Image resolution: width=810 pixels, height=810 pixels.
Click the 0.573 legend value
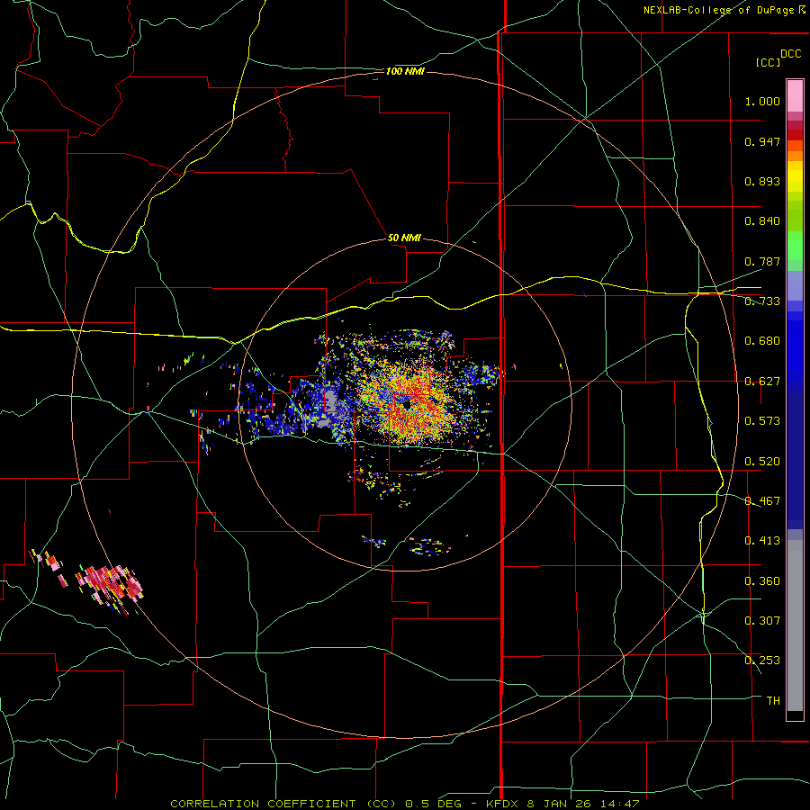762,421
